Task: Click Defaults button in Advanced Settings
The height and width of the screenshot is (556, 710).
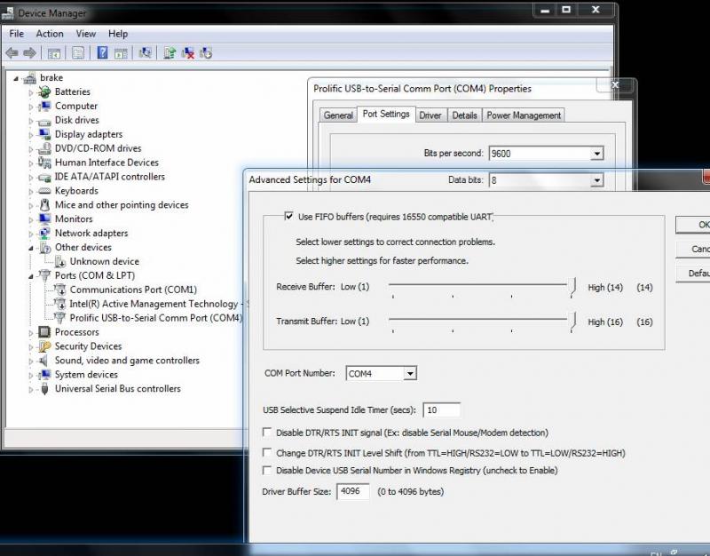Action: click(x=693, y=274)
